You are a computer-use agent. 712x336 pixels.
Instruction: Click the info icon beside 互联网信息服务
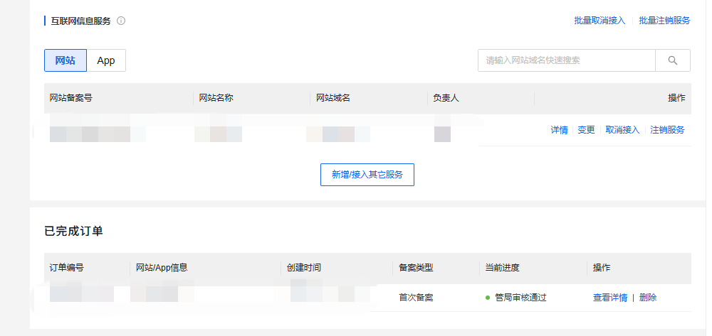(121, 21)
